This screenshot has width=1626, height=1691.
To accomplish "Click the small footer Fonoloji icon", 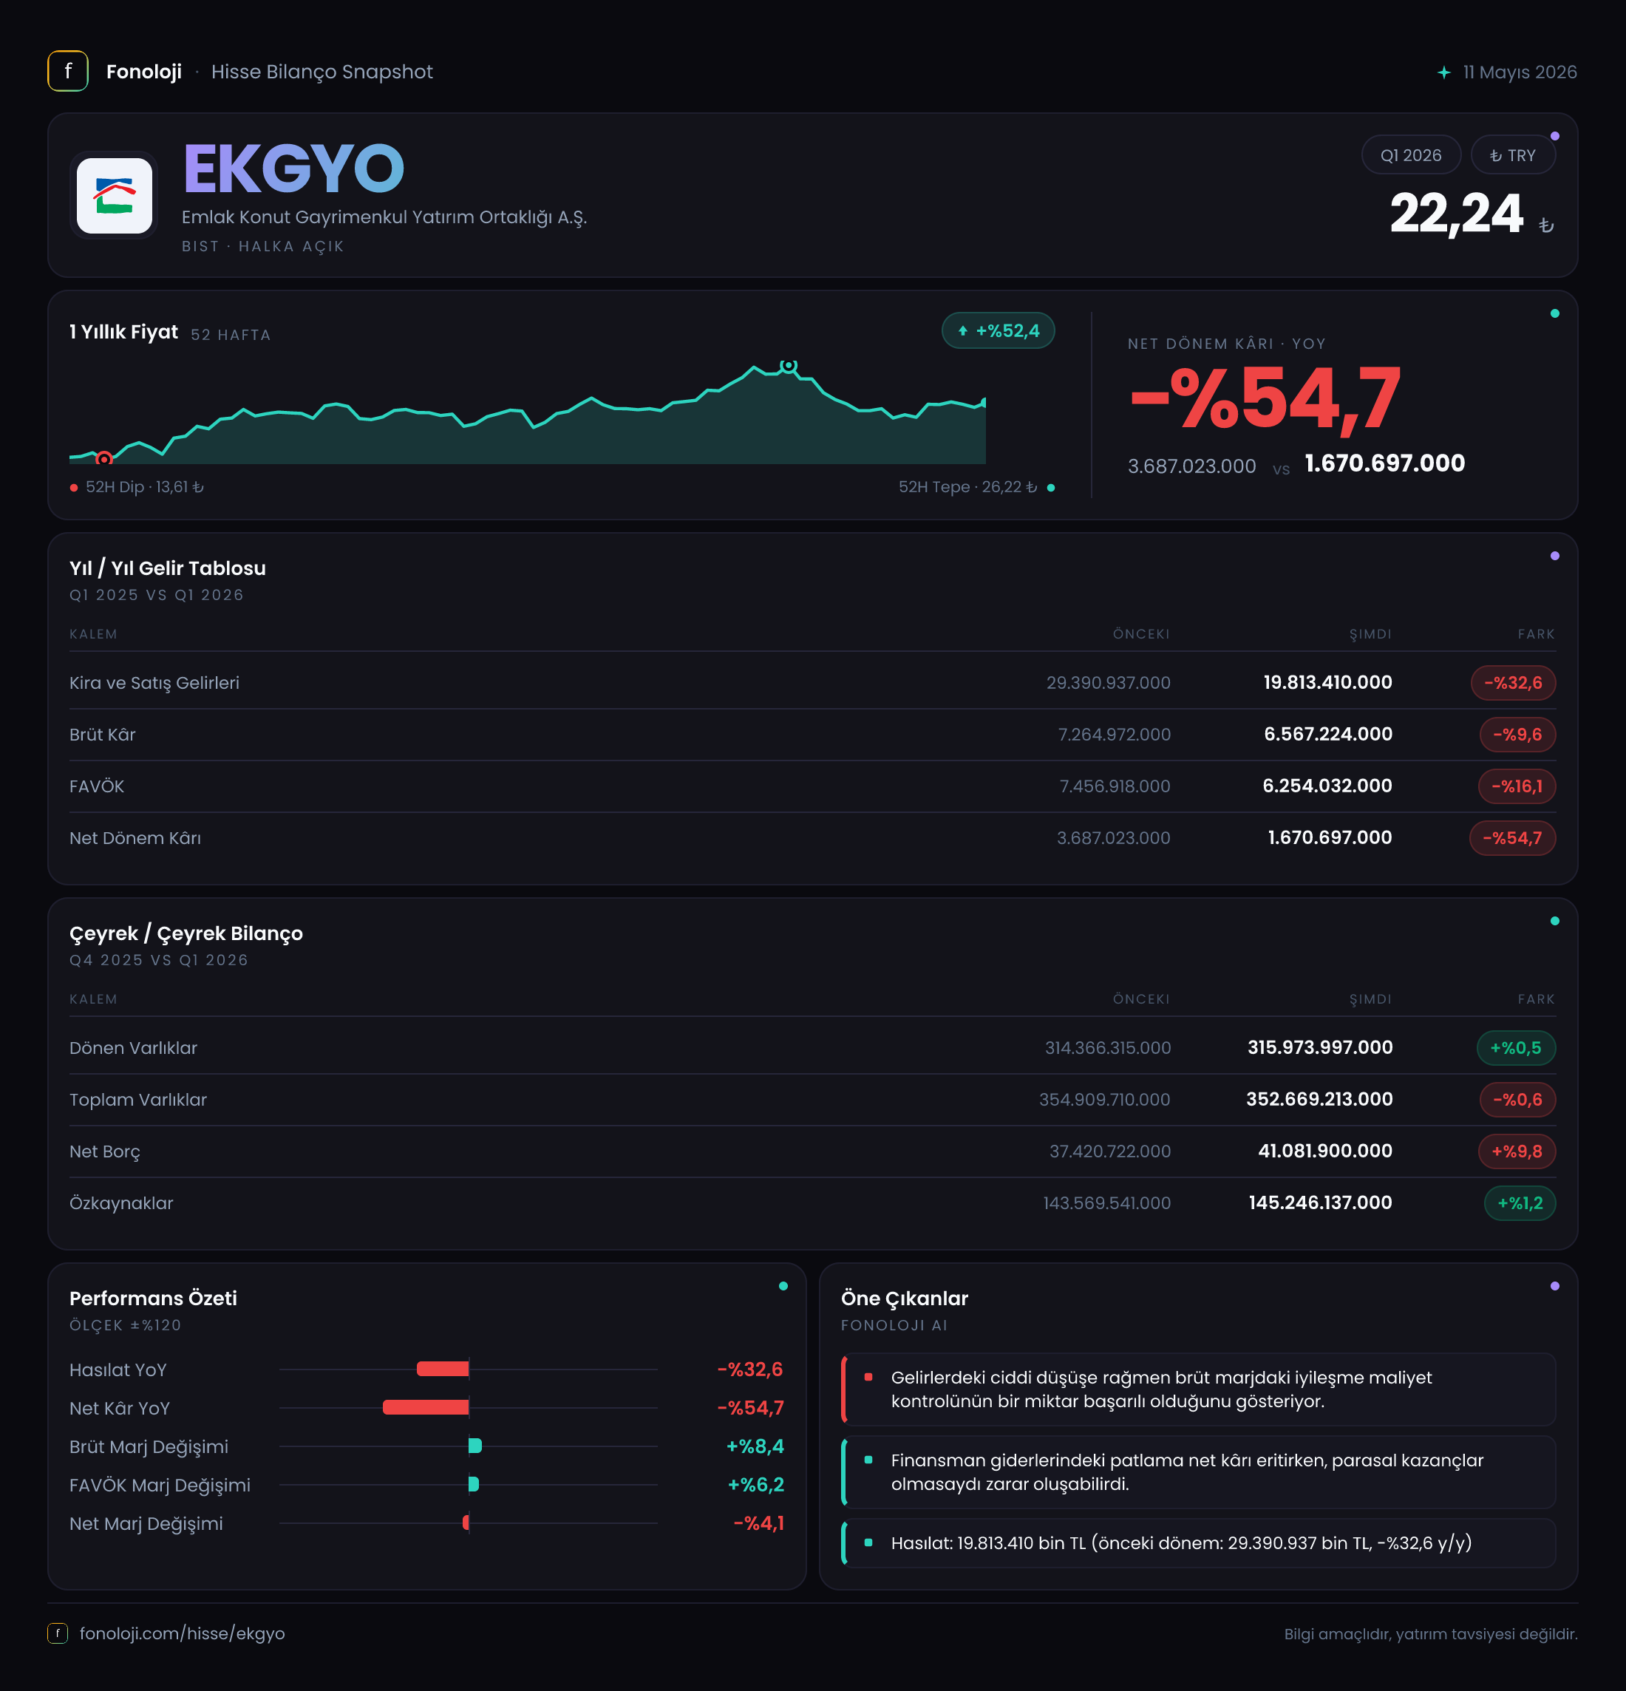I will pyautogui.click(x=57, y=1633).
